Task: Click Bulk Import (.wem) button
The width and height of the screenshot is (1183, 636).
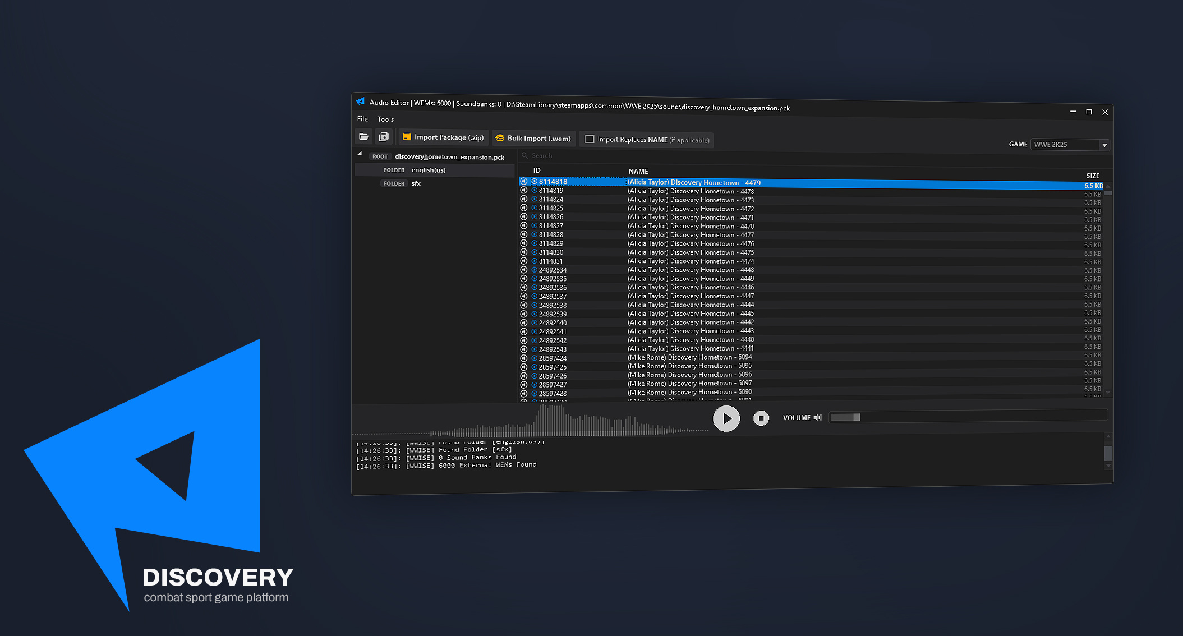Action: click(533, 138)
